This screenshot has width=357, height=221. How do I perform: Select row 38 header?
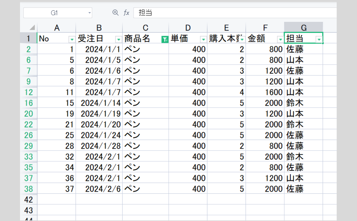(x=28, y=189)
